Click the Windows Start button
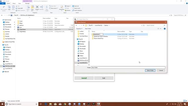The height and width of the screenshot is (106, 188). [x=2, y=104]
